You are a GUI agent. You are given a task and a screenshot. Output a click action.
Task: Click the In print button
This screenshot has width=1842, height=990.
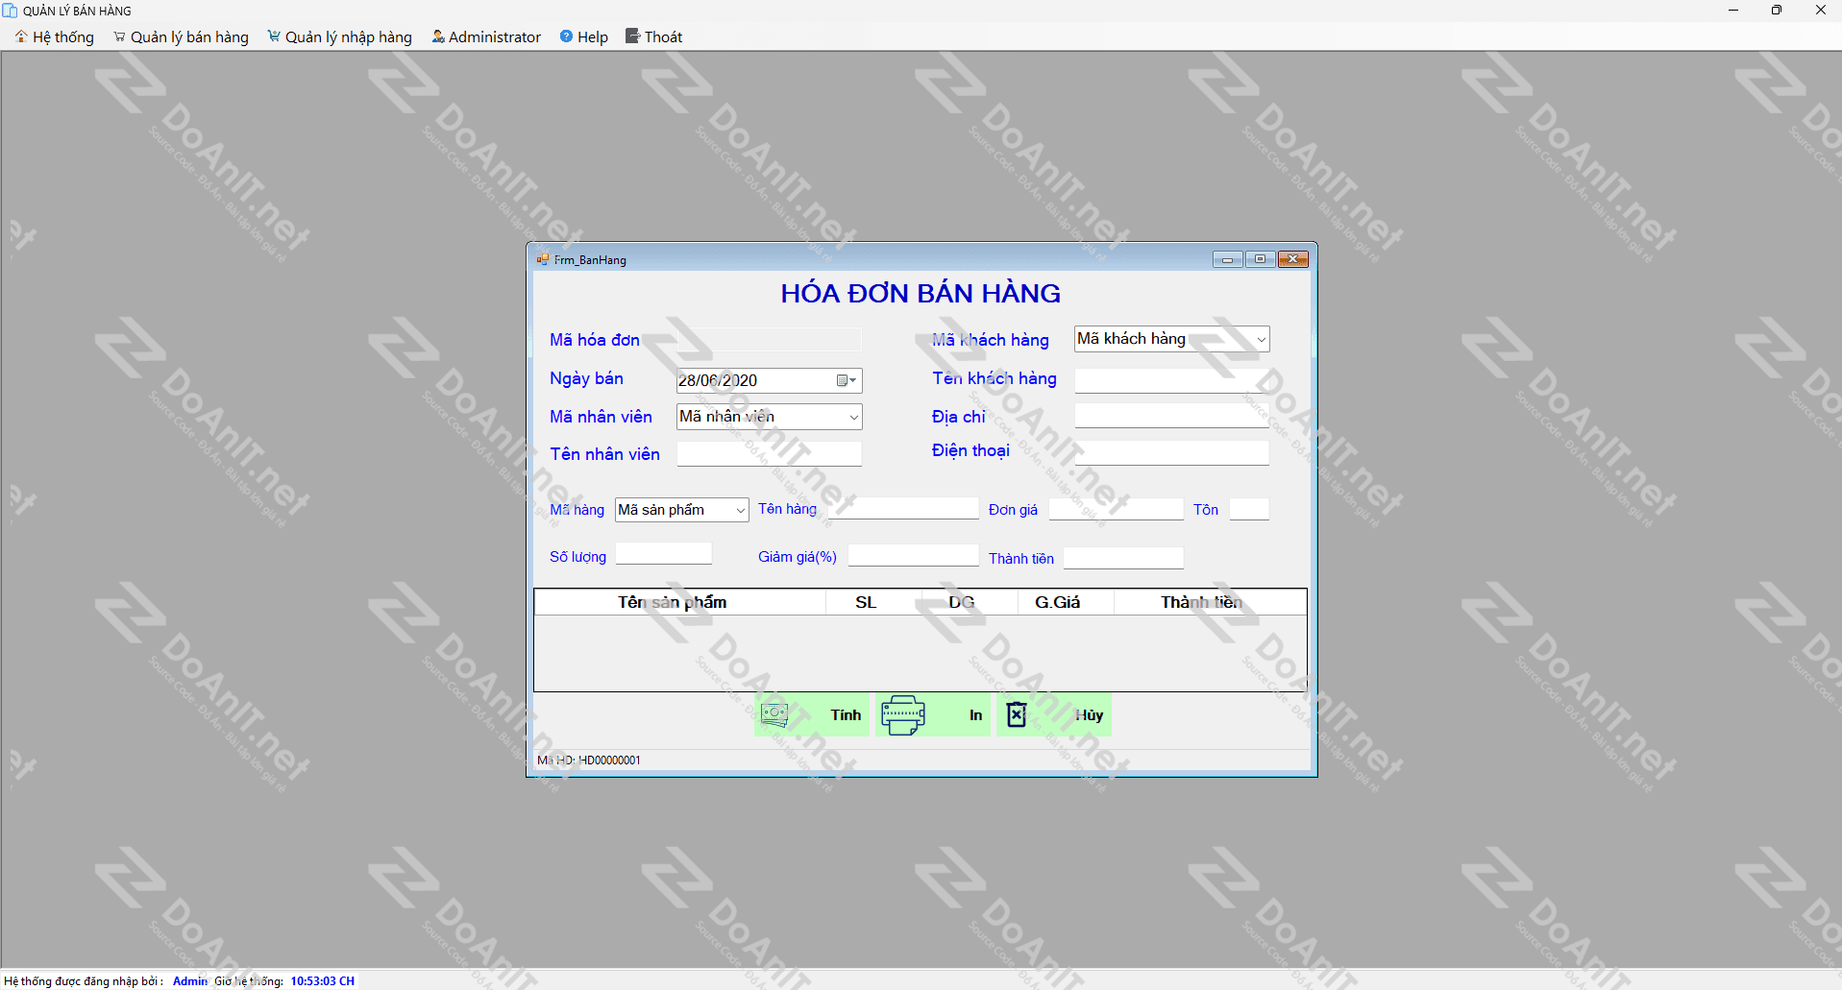[x=933, y=714]
